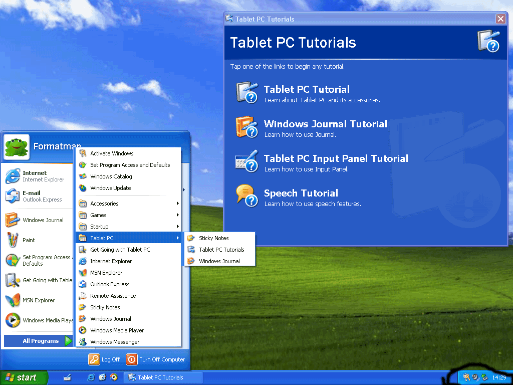Click the Formatman frog user picture
The image size is (513, 385).
tap(17, 147)
